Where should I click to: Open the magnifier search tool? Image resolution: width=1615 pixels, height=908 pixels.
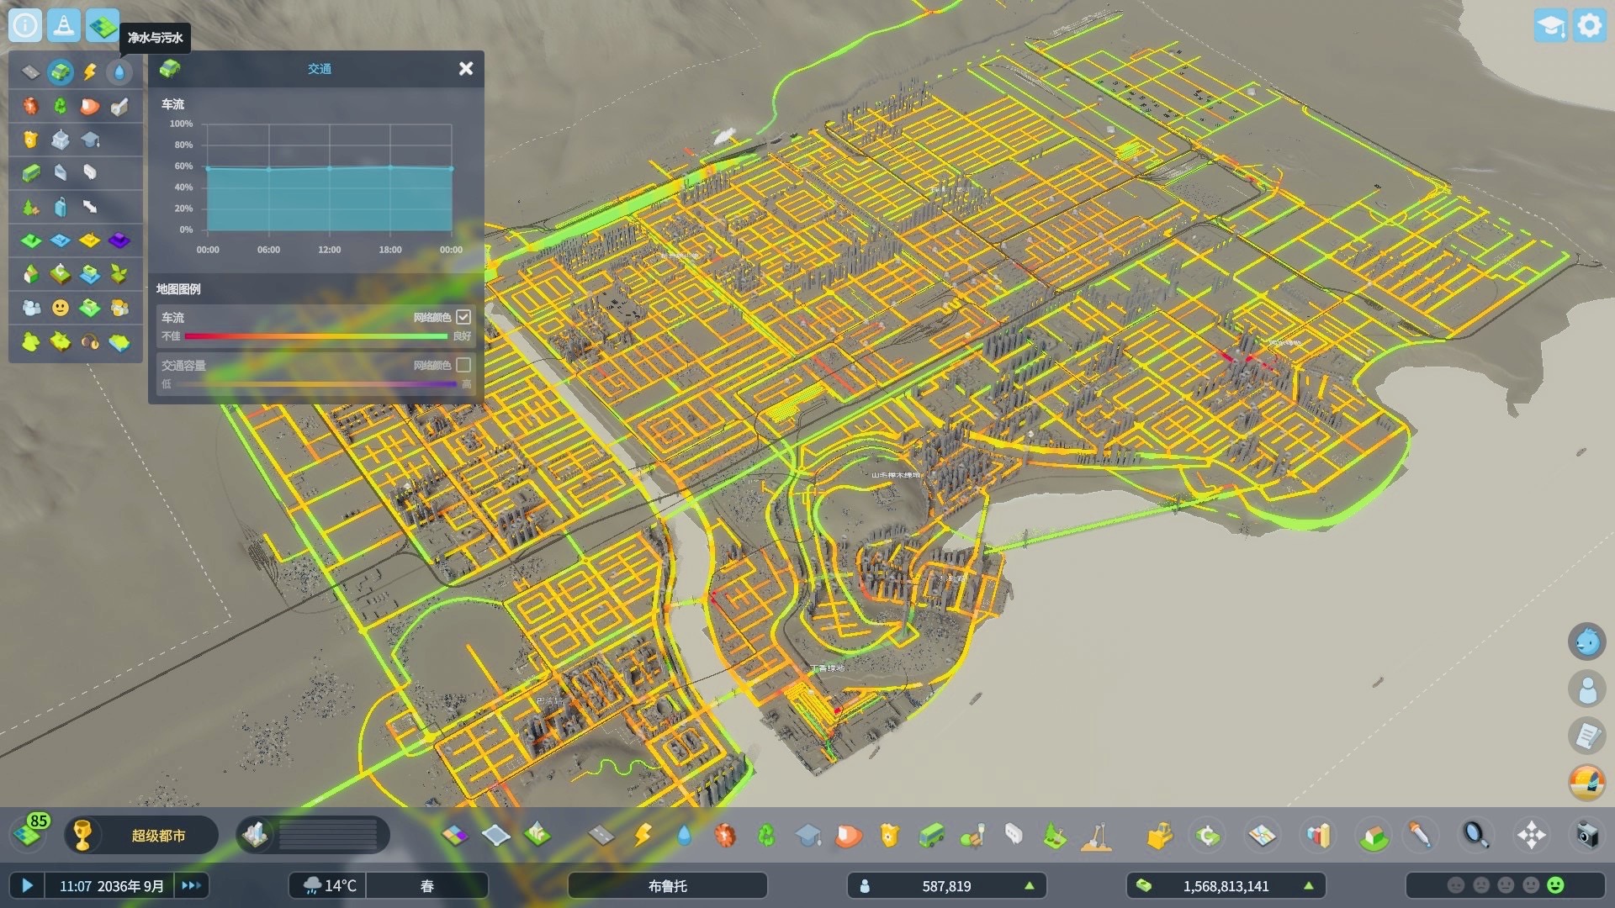1475,835
